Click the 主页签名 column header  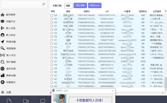coord(157,11)
